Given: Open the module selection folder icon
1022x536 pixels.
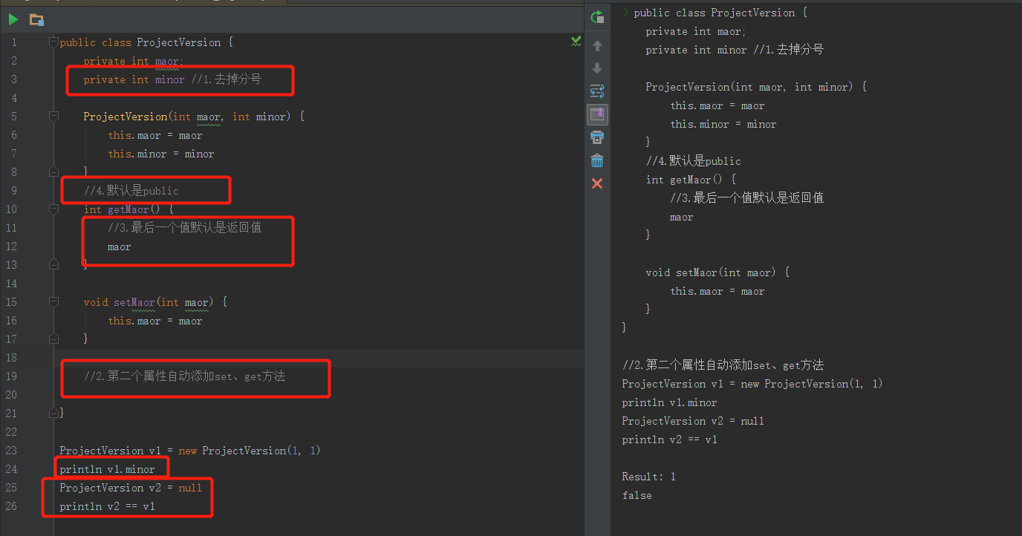Looking at the screenshot, I should click(x=36, y=19).
